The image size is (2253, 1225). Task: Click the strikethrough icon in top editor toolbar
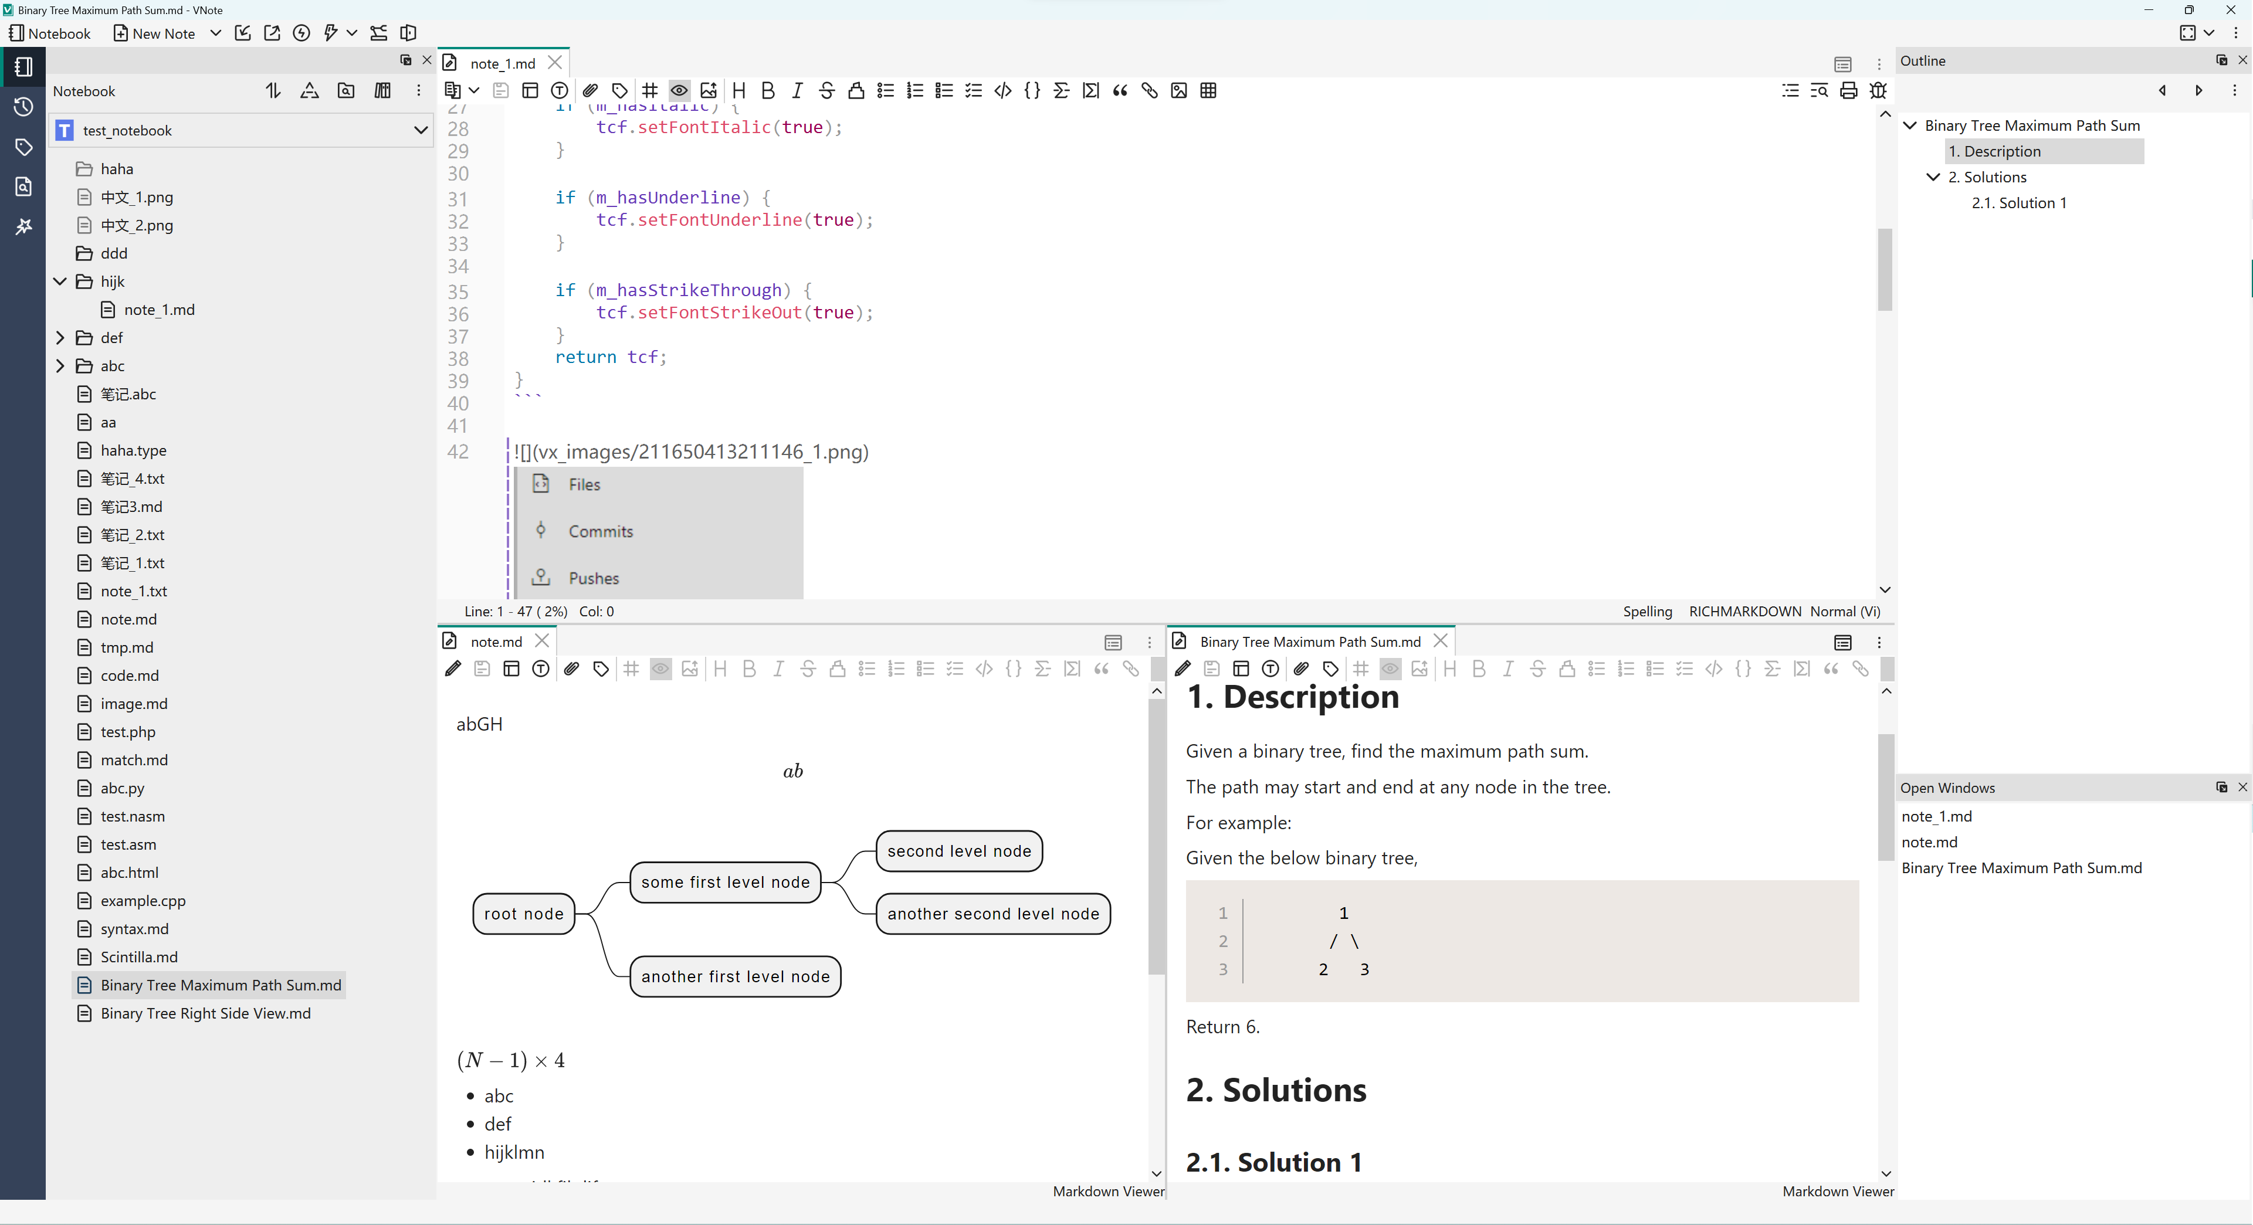coord(826,91)
